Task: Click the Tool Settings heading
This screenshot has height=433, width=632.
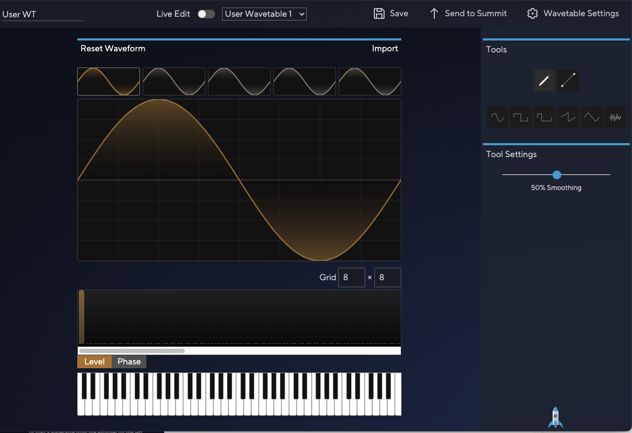Action: [x=511, y=154]
